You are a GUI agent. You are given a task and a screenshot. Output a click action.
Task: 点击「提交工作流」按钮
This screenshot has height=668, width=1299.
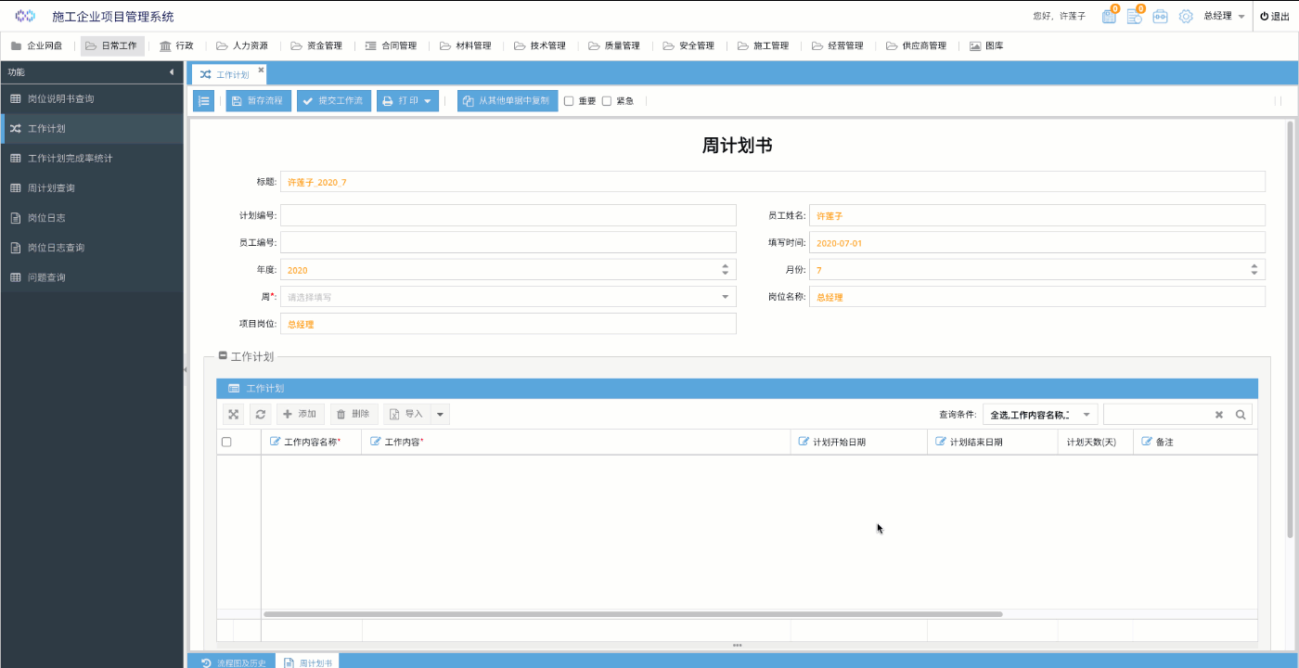tap(333, 101)
